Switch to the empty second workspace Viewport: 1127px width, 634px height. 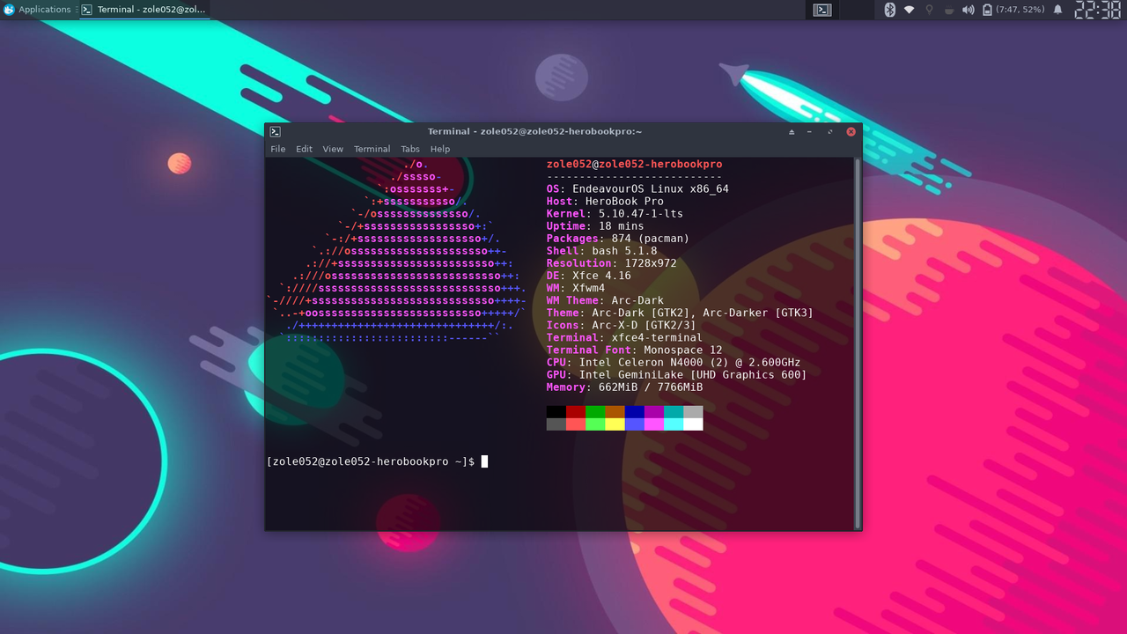pos(855,10)
